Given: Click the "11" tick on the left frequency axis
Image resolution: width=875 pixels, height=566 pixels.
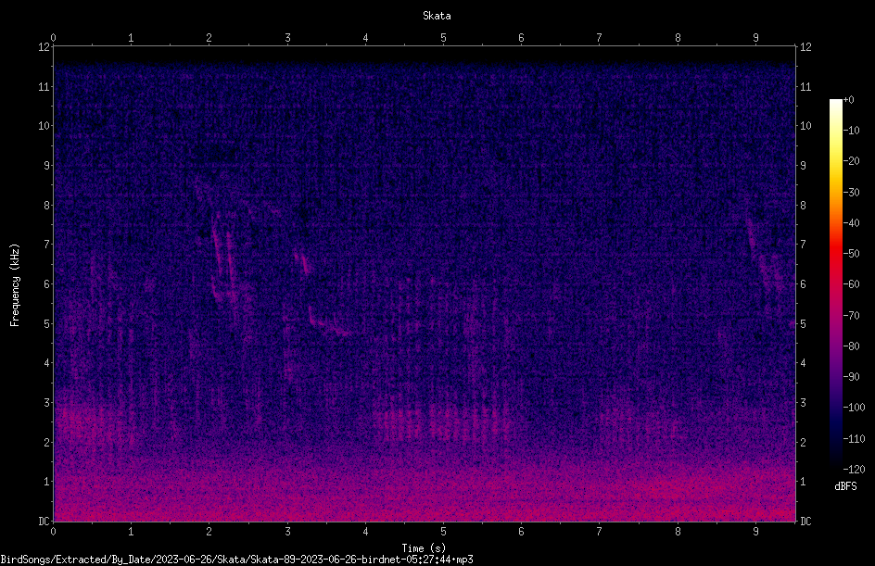Looking at the screenshot, I should (x=44, y=87).
